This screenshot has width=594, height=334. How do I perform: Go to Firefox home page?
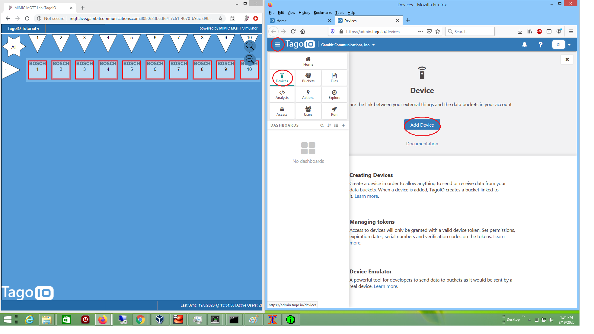click(303, 31)
